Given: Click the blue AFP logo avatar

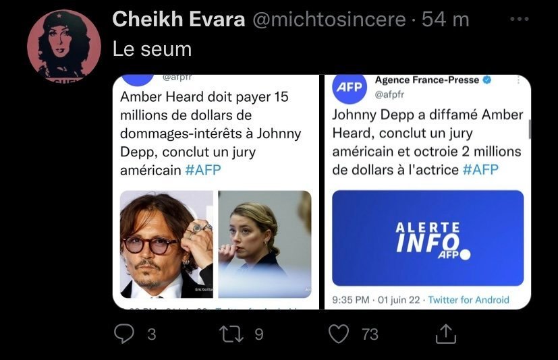Looking at the screenshot, I should [x=349, y=88].
